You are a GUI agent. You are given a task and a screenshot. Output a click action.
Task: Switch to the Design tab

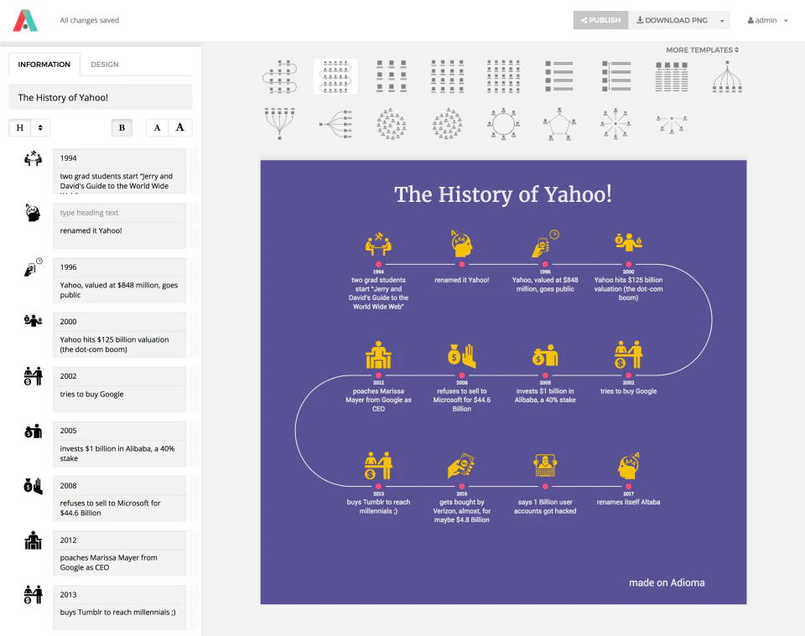[105, 65]
